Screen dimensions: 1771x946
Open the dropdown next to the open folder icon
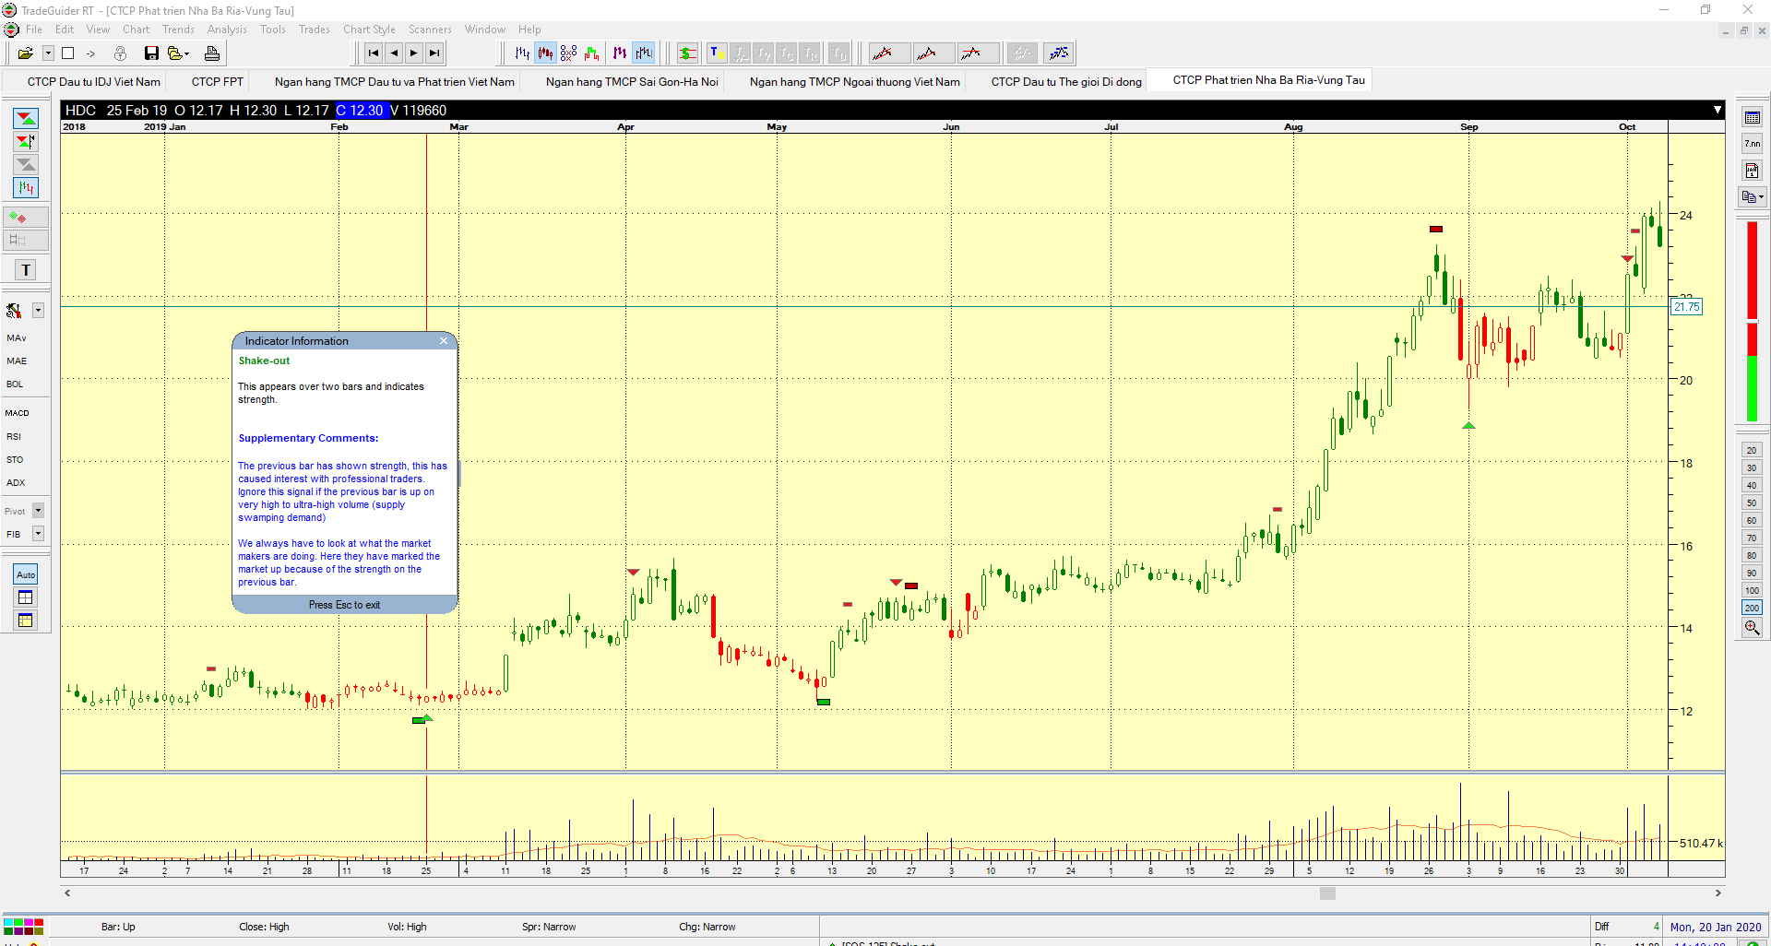tap(48, 53)
